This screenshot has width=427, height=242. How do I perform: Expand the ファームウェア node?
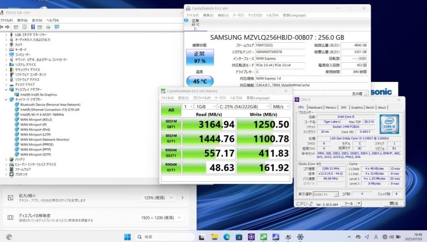[x=6, y=170]
